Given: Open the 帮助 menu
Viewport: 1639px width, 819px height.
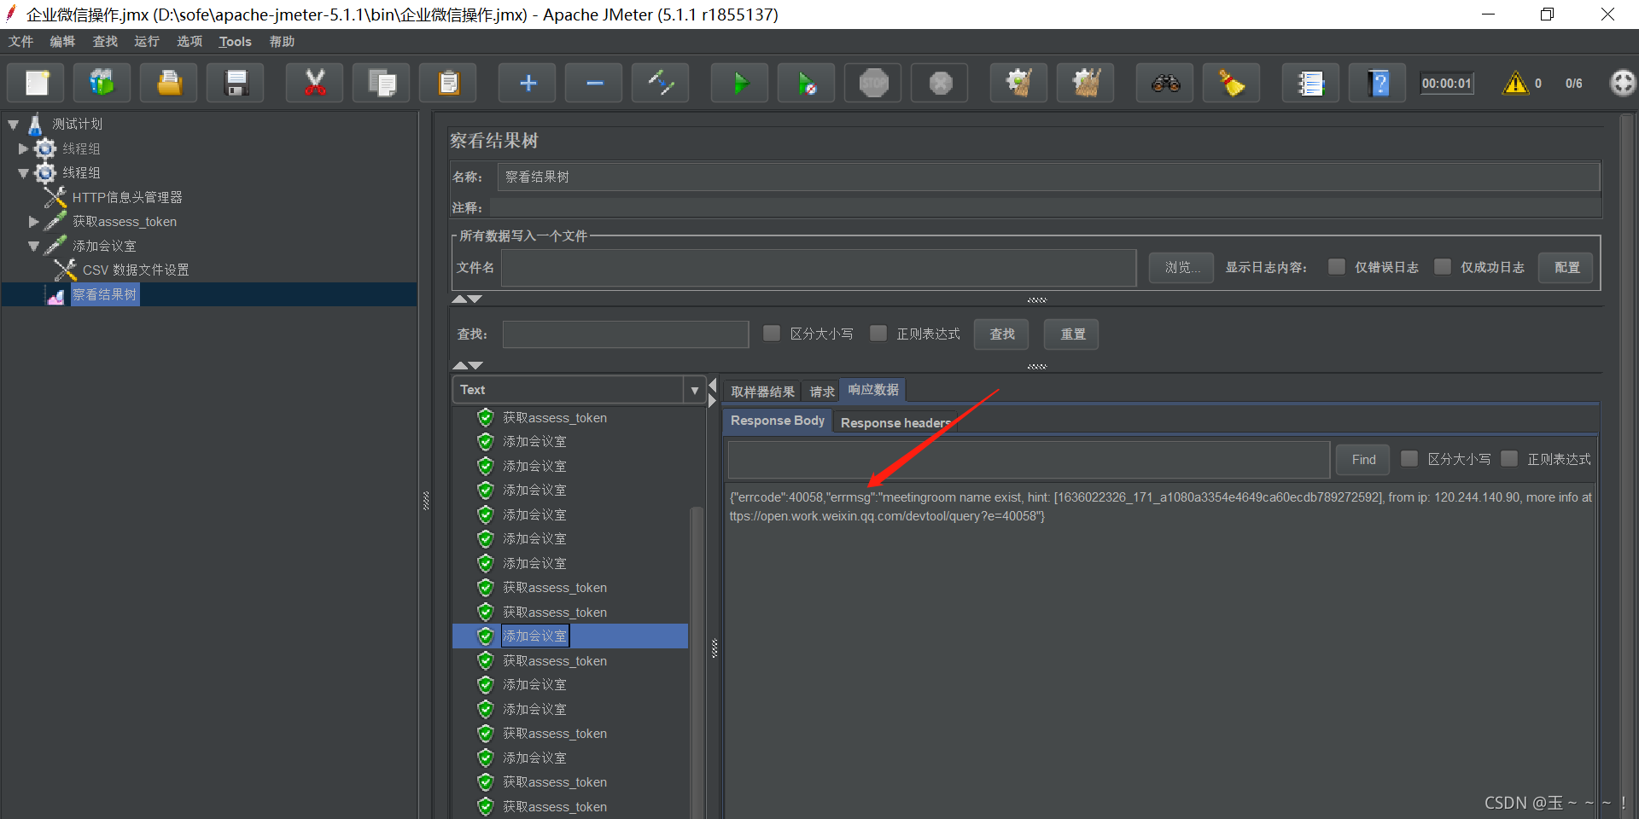Looking at the screenshot, I should coord(282,42).
